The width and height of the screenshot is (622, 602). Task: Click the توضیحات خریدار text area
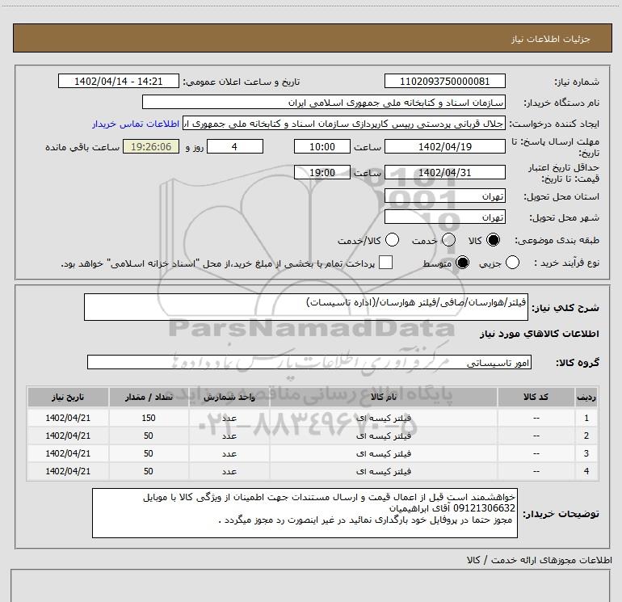pyautogui.click(x=305, y=513)
